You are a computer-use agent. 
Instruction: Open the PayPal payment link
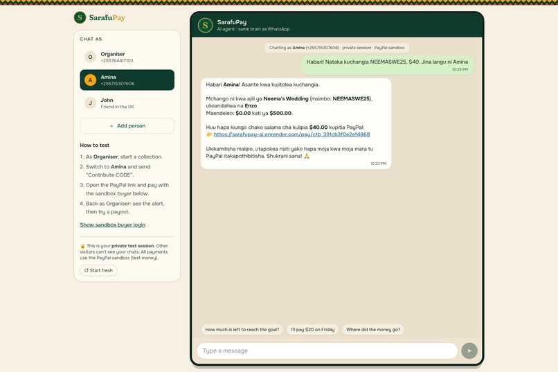coord(292,134)
